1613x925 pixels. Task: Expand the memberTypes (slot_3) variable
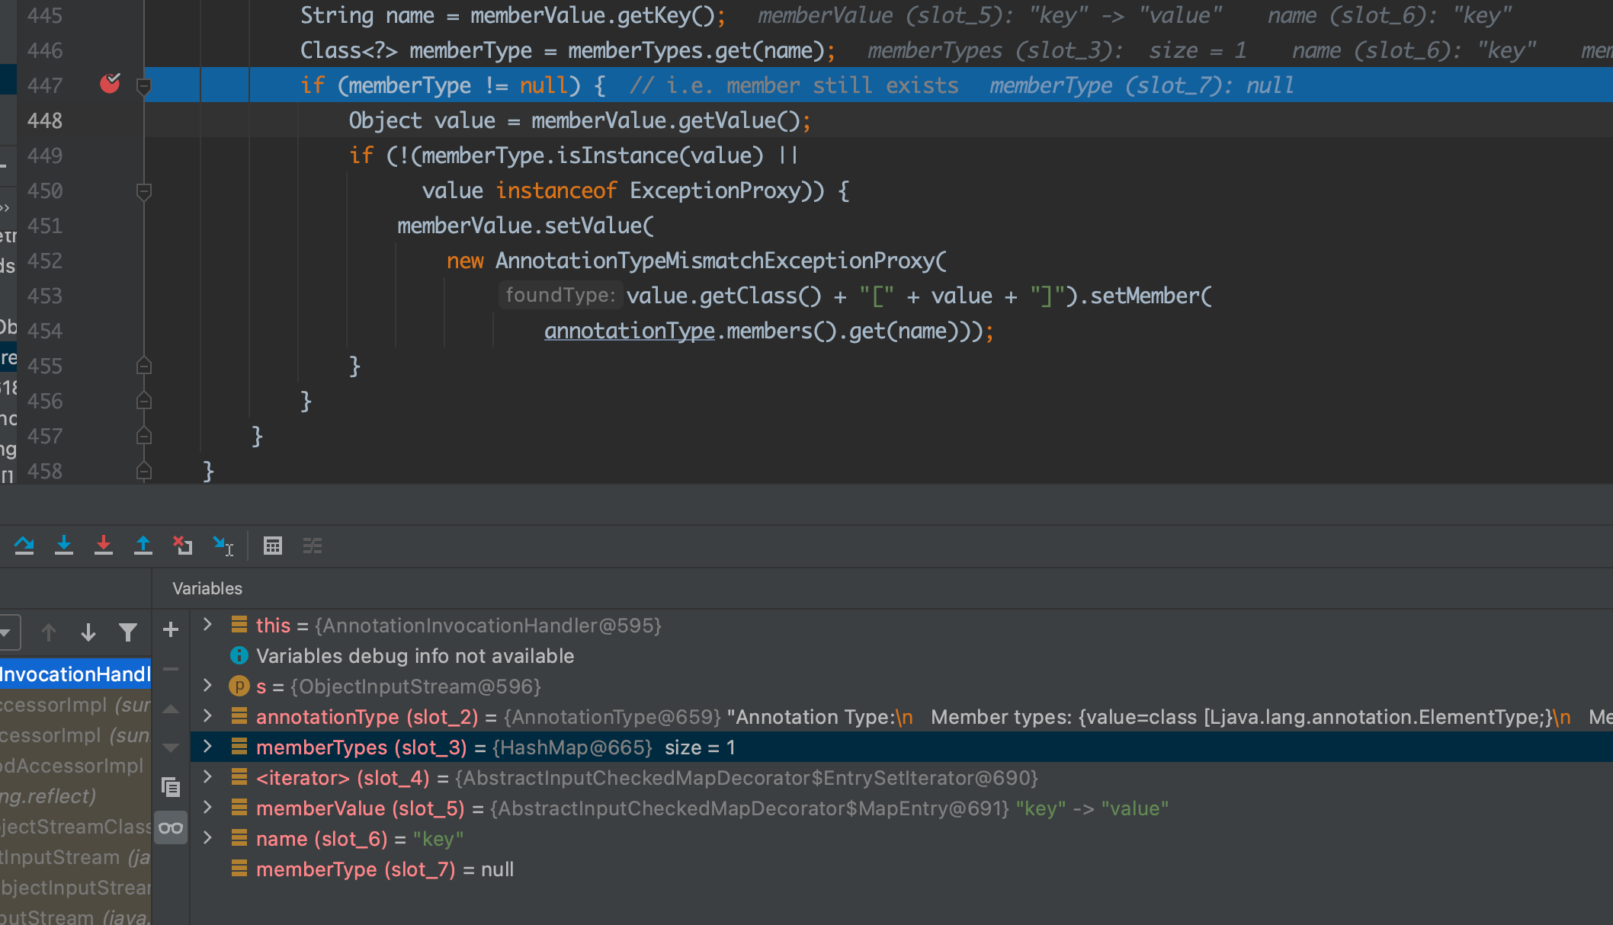(207, 747)
